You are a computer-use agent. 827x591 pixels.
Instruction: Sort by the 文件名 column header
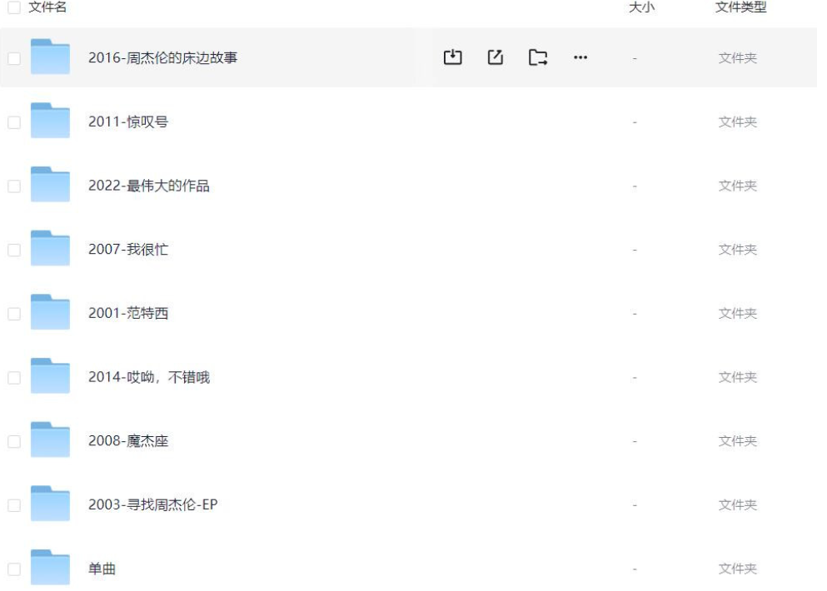pos(47,7)
